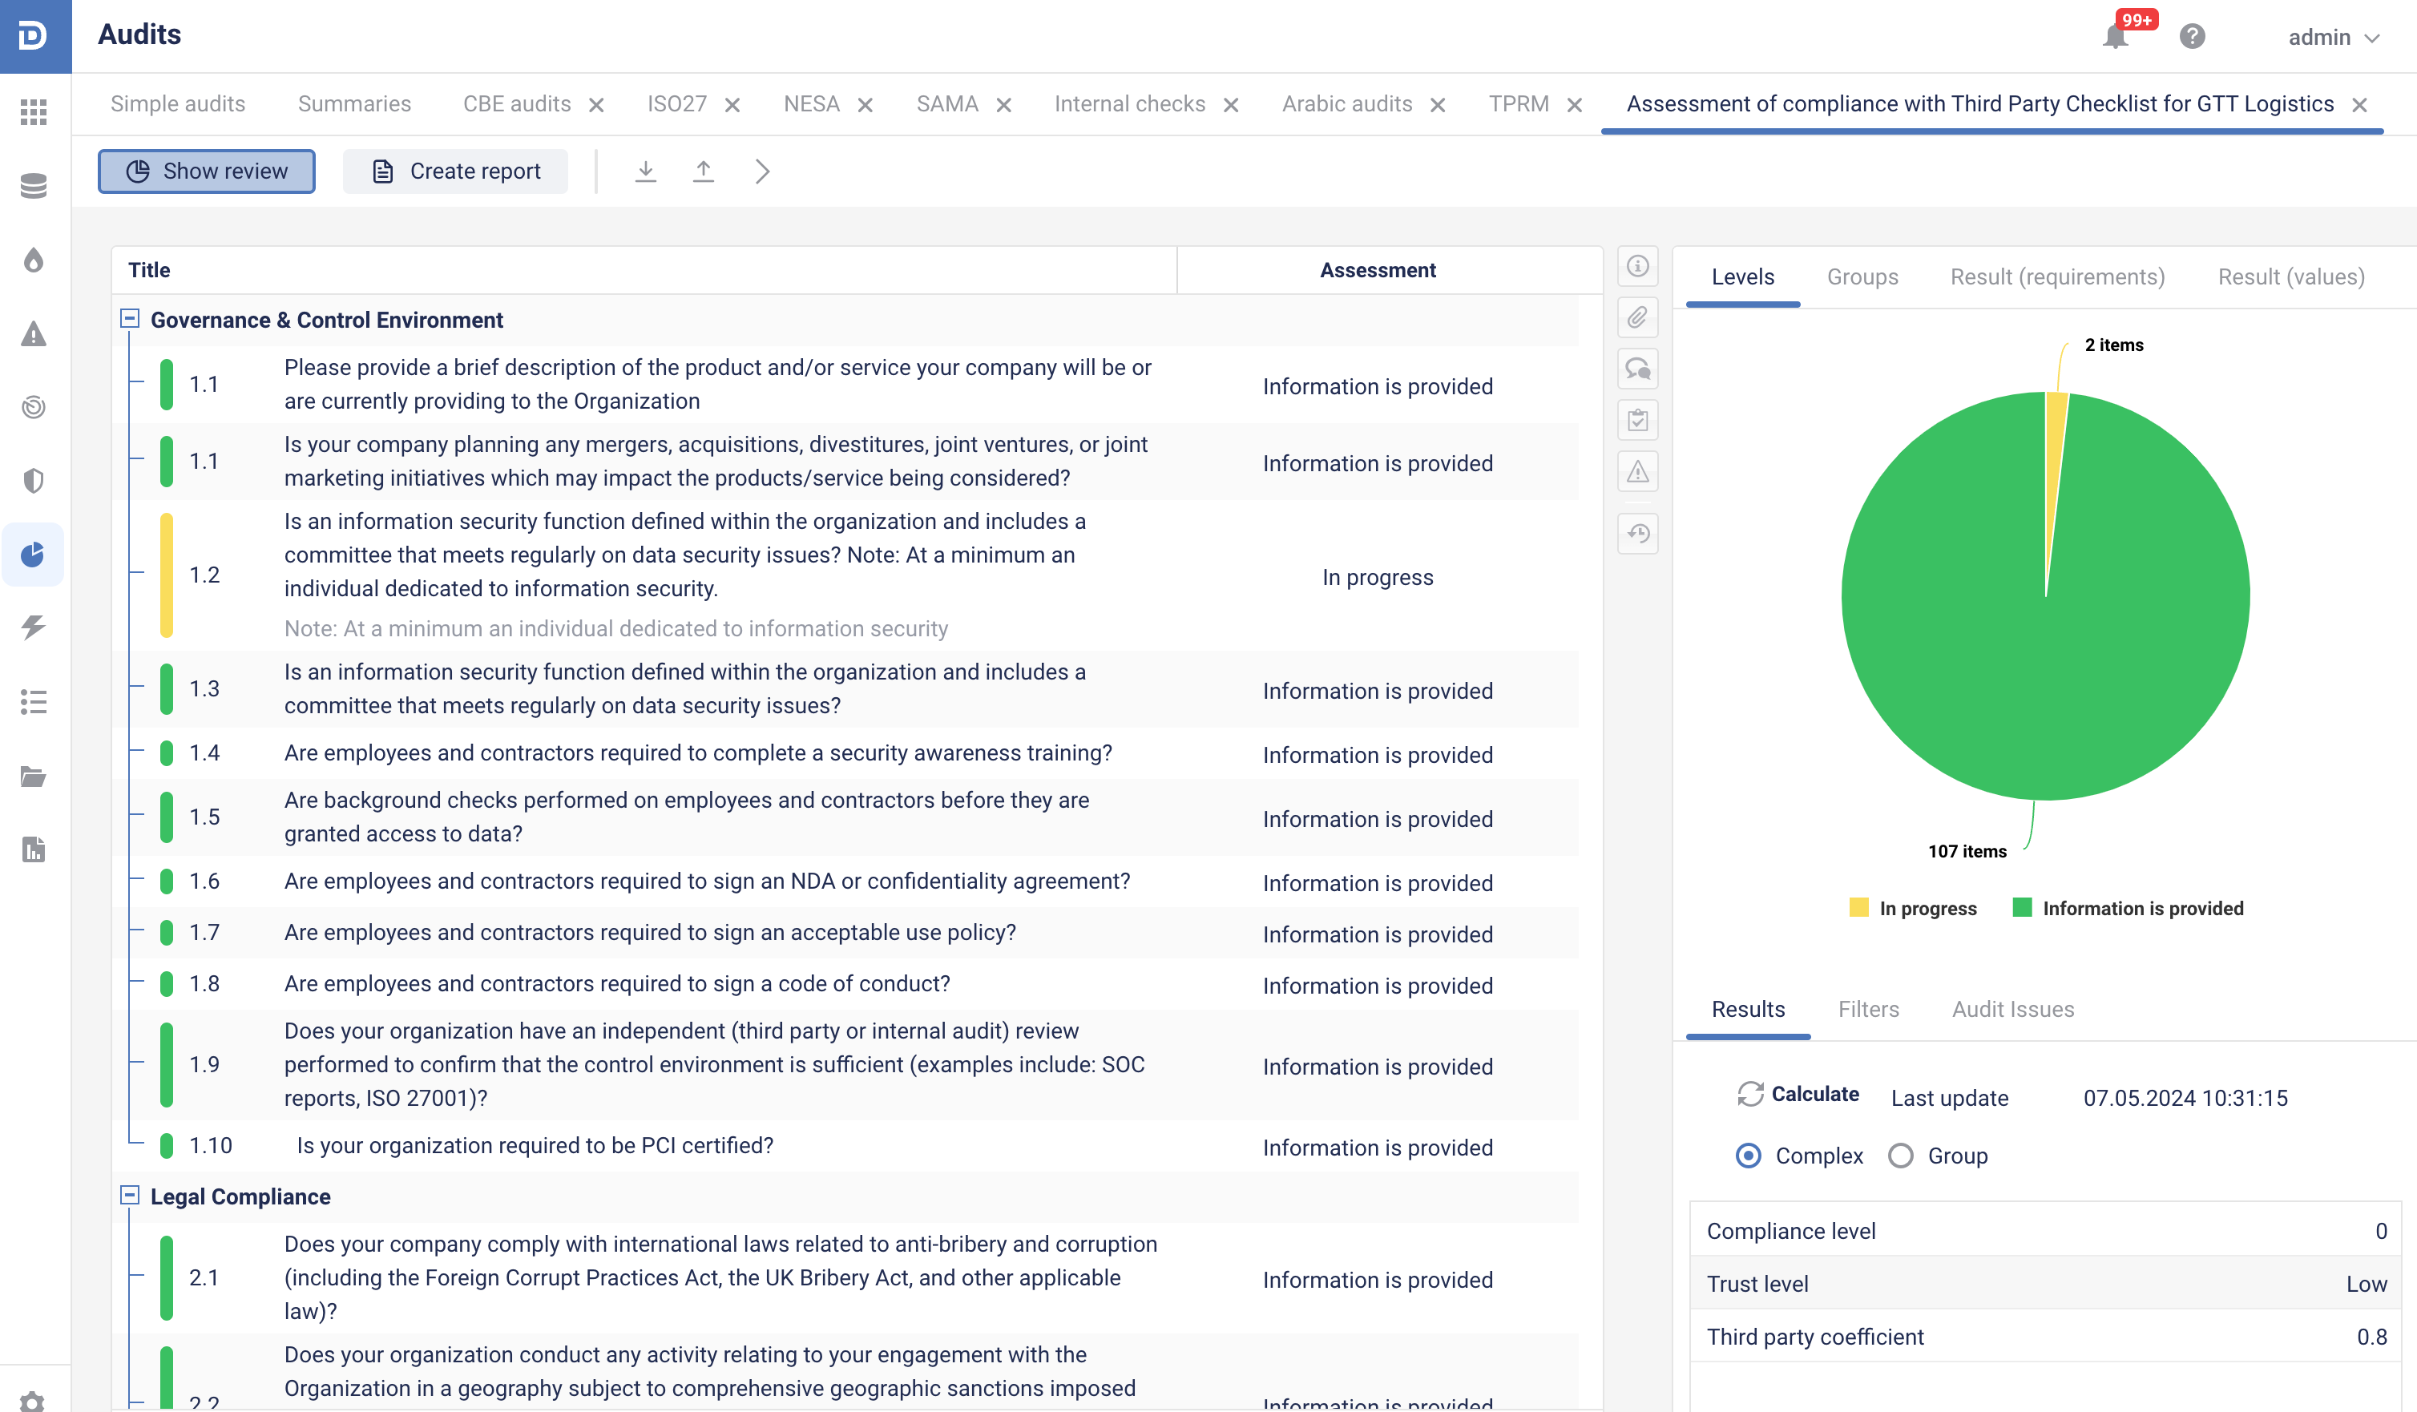Open the history clock side icon
Screen dimensions: 2417x1412
tap(1637, 534)
